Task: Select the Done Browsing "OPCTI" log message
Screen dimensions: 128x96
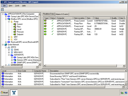Action: pyautogui.click(x=68, y=76)
